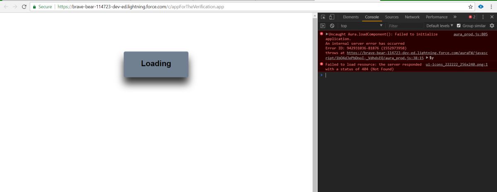
Task: Open the Default levels dropdown
Action: (440, 26)
